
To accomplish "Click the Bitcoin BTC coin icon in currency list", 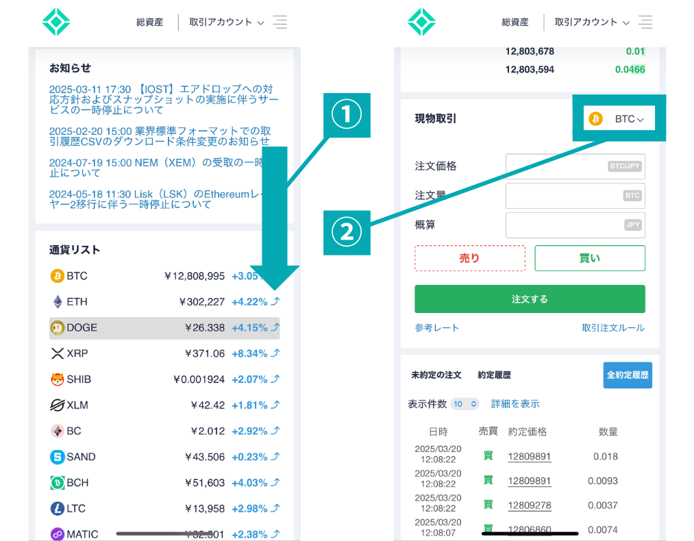I will 58,276.
